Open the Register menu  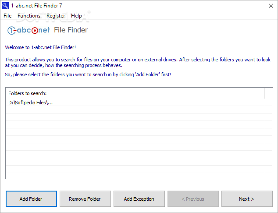point(56,16)
